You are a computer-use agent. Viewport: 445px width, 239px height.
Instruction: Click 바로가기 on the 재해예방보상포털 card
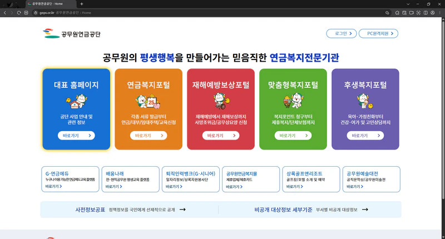click(x=221, y=136)
